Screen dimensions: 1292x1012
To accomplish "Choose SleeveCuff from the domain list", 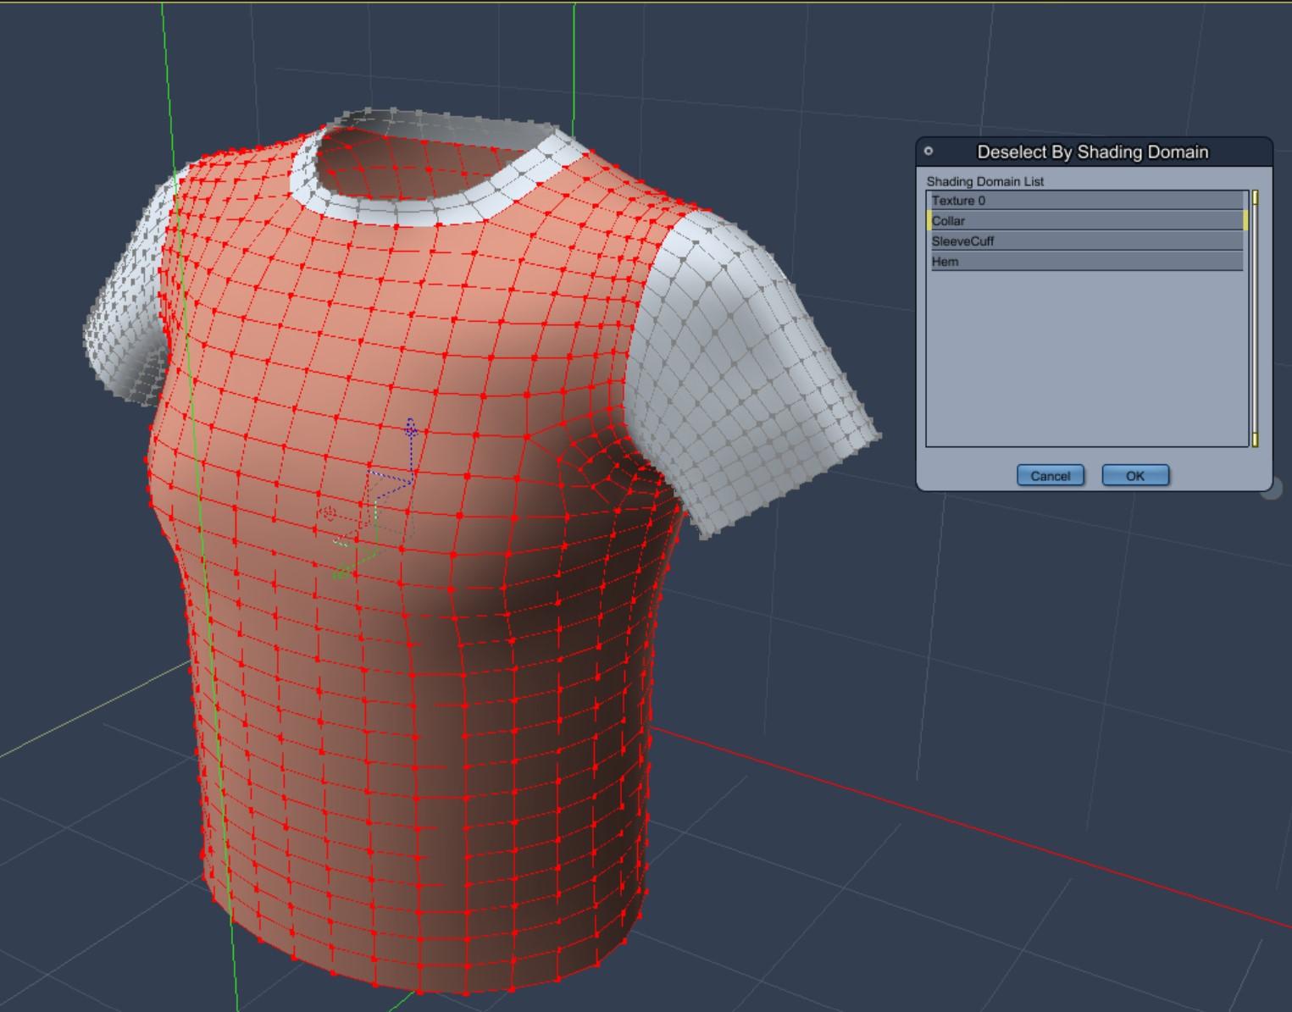I will (1087, 241).
